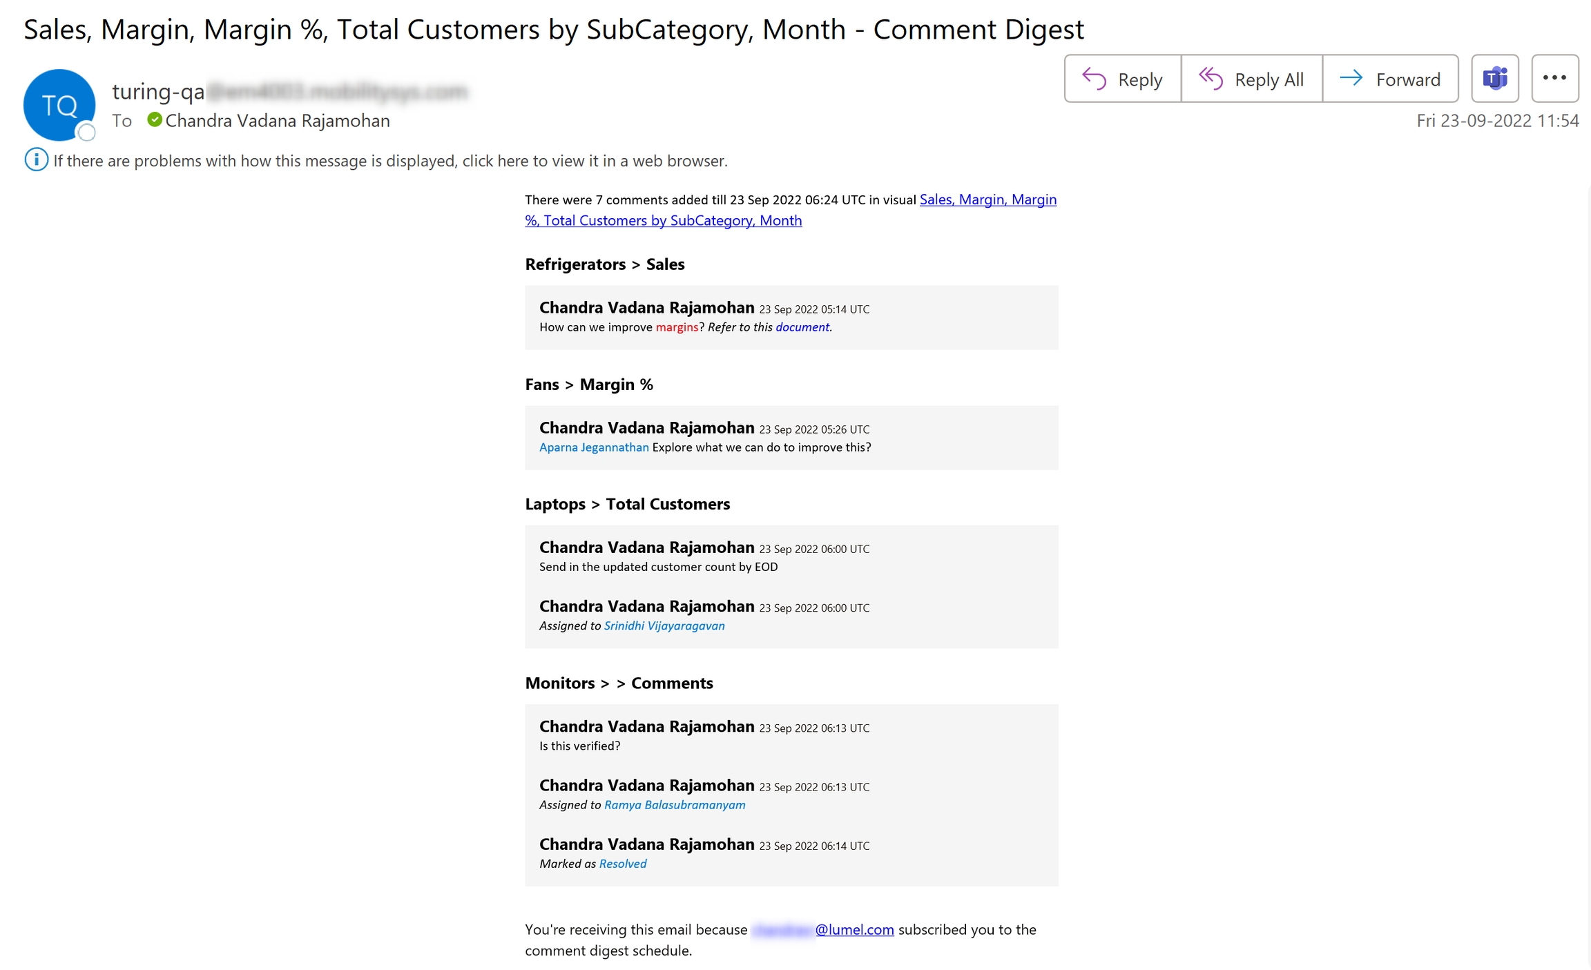The width and height of the screenshot is (1591, 970).
Task: Click the info icon in message bar
Action: point(36,160)
